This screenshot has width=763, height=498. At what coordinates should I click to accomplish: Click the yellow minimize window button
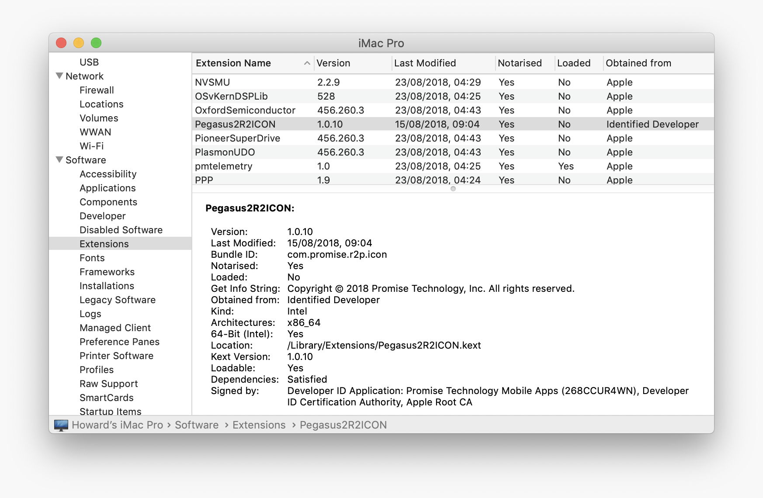click(x=79, y=43)
